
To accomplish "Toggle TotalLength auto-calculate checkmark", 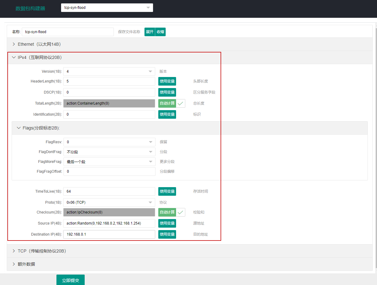I will tap(181, 103).
